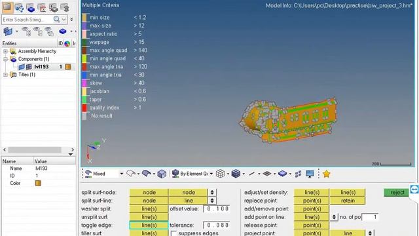
Task: Expand the double-chevron browser options
Action: click(71, 19)
